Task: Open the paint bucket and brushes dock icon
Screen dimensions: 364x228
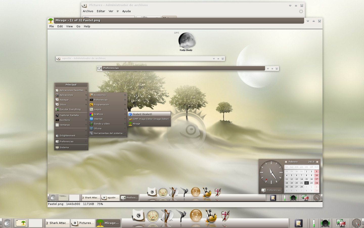Action: [211, 216]
